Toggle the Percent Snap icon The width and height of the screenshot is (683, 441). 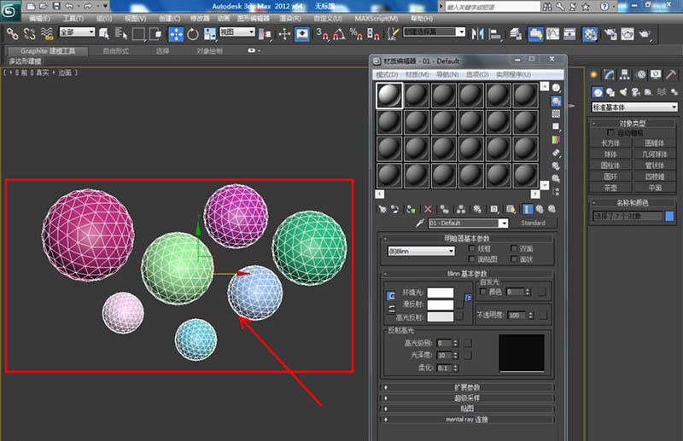click(356, 34)
